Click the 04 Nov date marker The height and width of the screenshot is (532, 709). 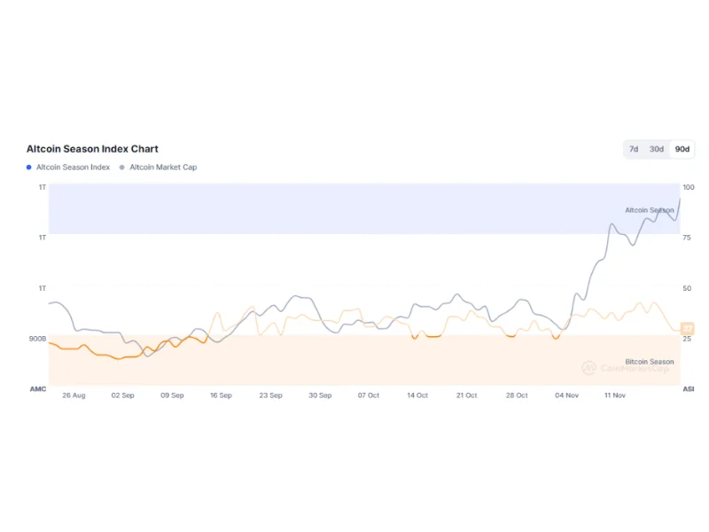(x=566, y=395)
